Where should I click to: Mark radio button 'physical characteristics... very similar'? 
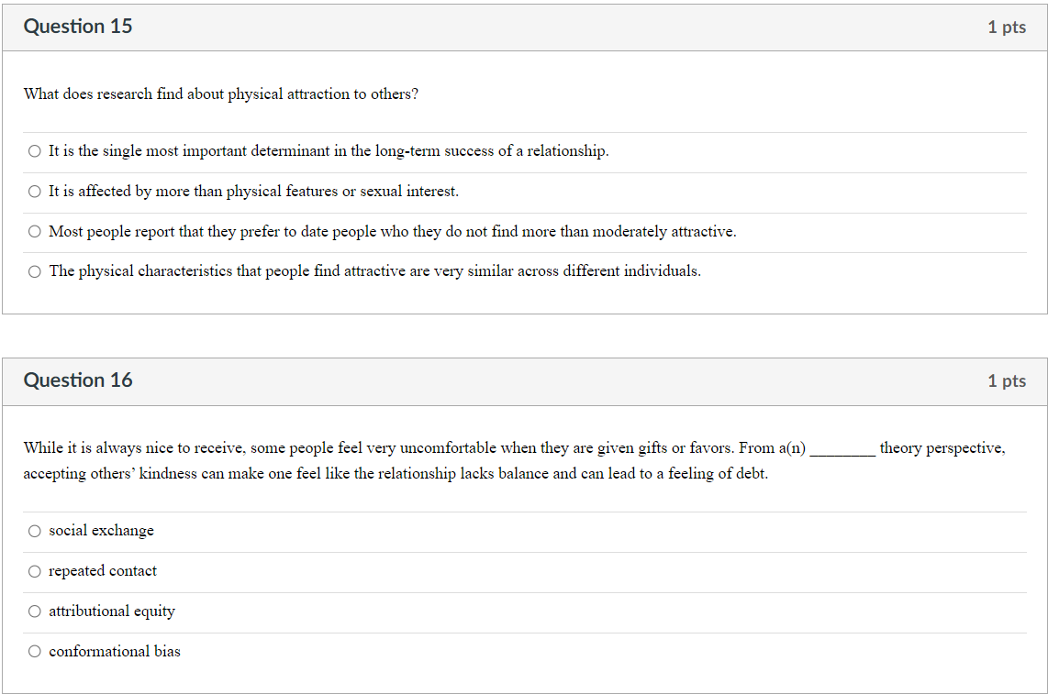35,271
